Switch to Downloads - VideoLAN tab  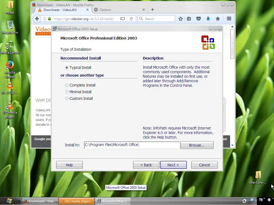60,10
